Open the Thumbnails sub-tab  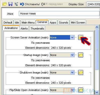(x=37, y=28)
